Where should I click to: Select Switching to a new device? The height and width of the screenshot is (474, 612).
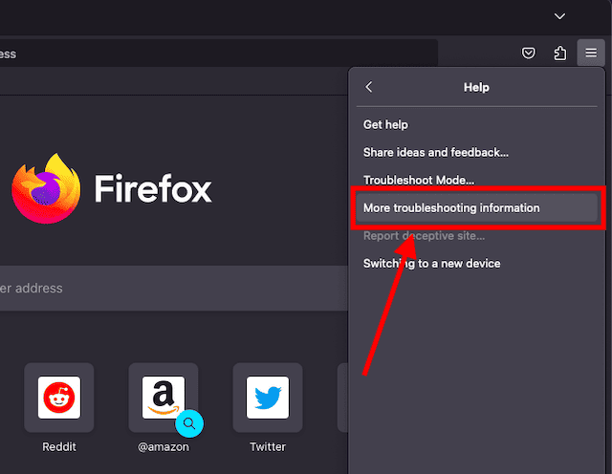(x=431, y=263)
